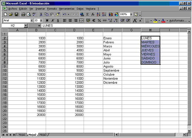
Task: Click the New workbook icon
Action: (x=6, y=14)
